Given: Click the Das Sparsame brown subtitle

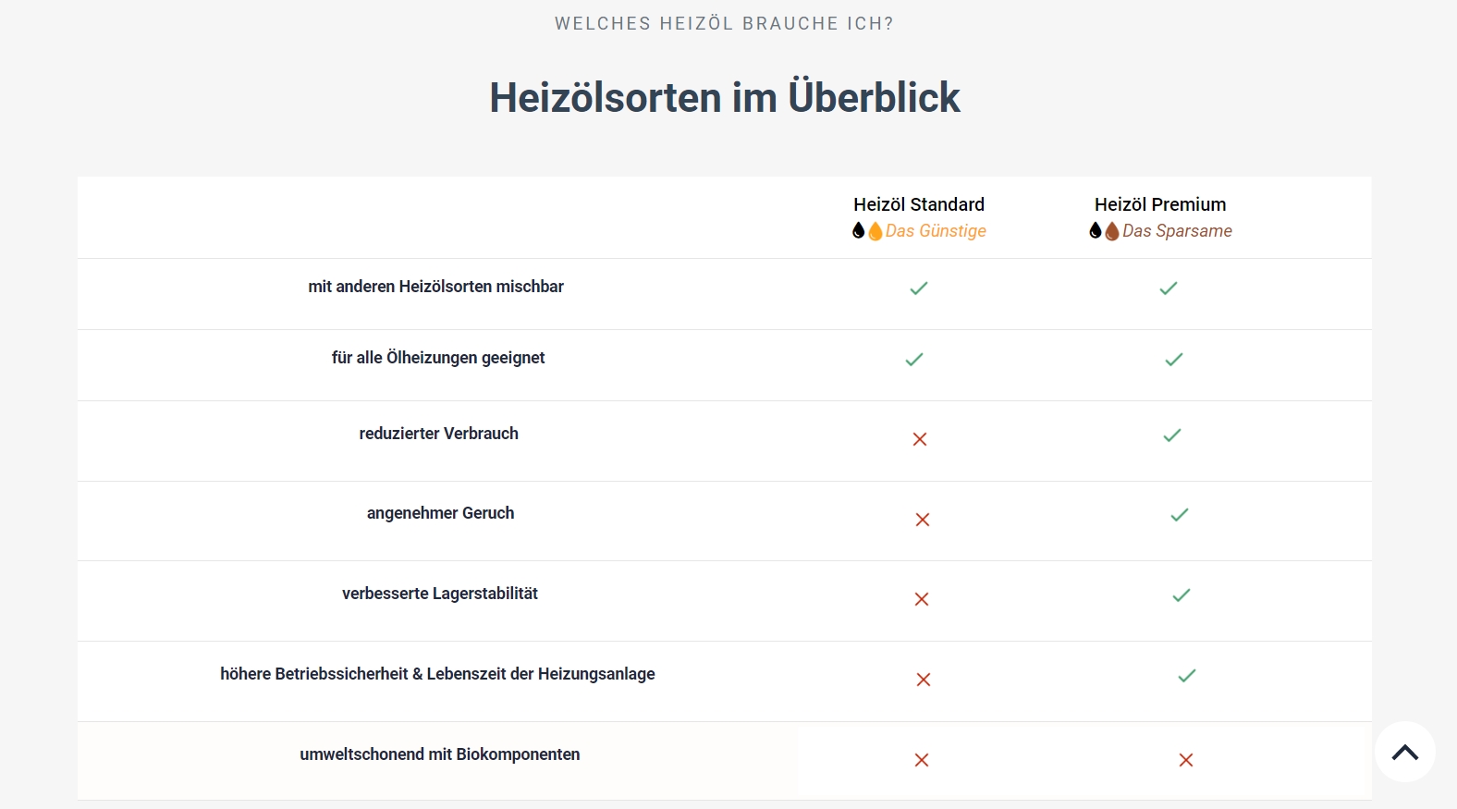Looking at the screenshot, I should coord(1177,231).
